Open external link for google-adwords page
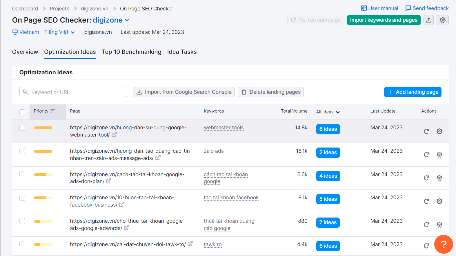456x256 pixels. (126, 228)
